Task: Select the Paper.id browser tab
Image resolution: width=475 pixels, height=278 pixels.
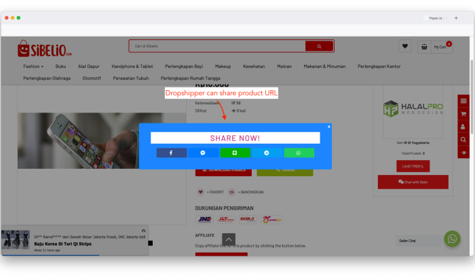Action: pos(436,18)
